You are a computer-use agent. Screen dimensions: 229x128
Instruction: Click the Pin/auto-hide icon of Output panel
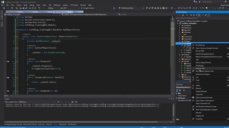click(171, 99)
